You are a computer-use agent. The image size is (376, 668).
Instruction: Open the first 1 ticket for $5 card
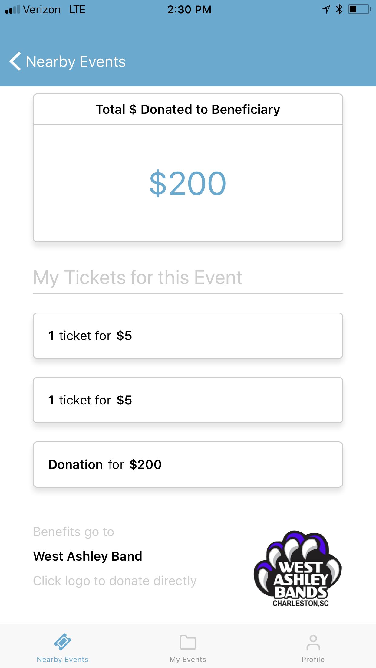188,336
